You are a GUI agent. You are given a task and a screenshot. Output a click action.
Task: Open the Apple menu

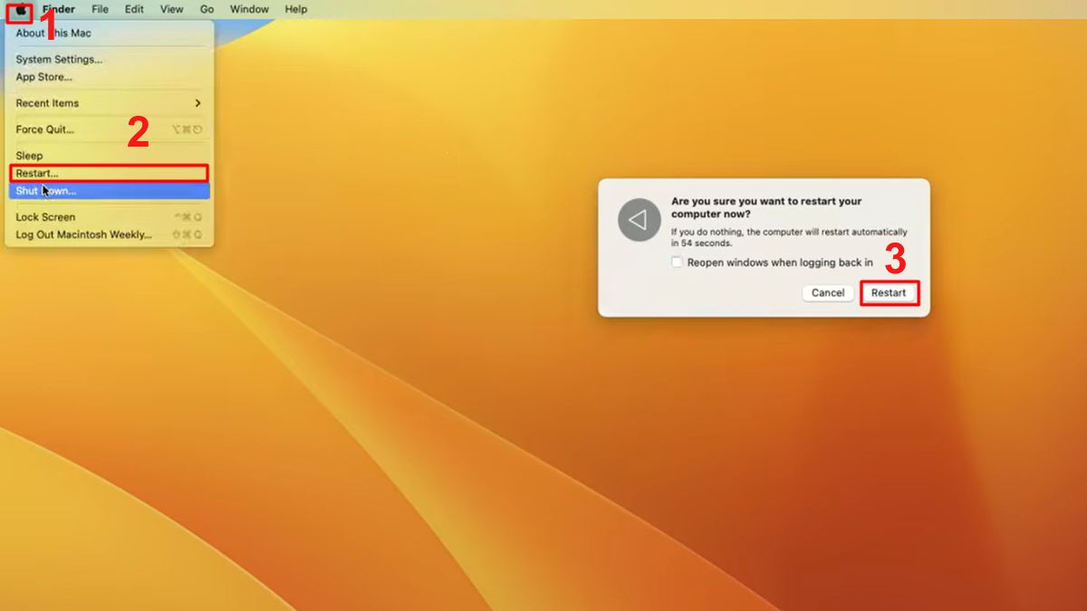click(x=20, y=9)
